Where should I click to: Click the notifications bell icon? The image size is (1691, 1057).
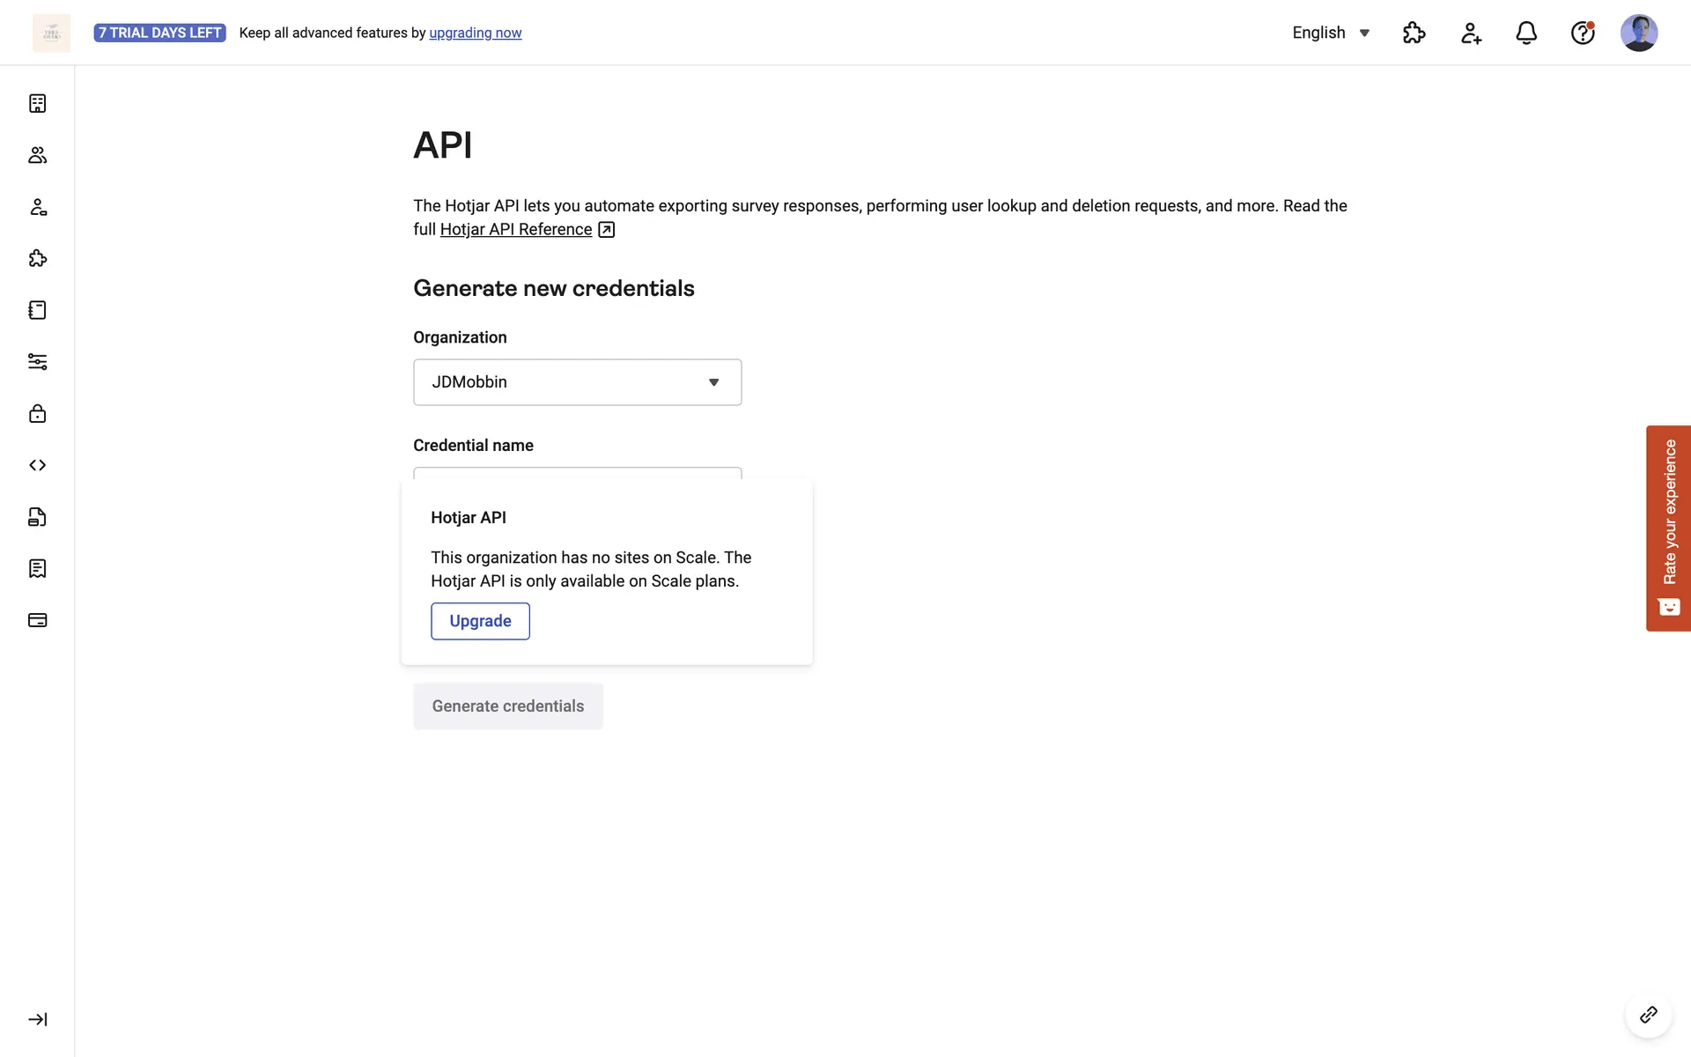point(1526,33)
